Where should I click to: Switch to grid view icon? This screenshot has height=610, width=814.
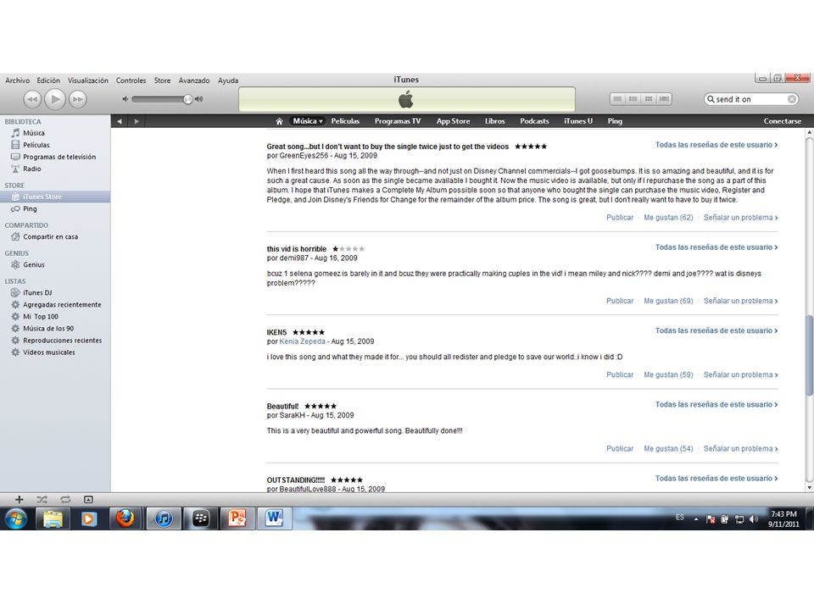649,98
